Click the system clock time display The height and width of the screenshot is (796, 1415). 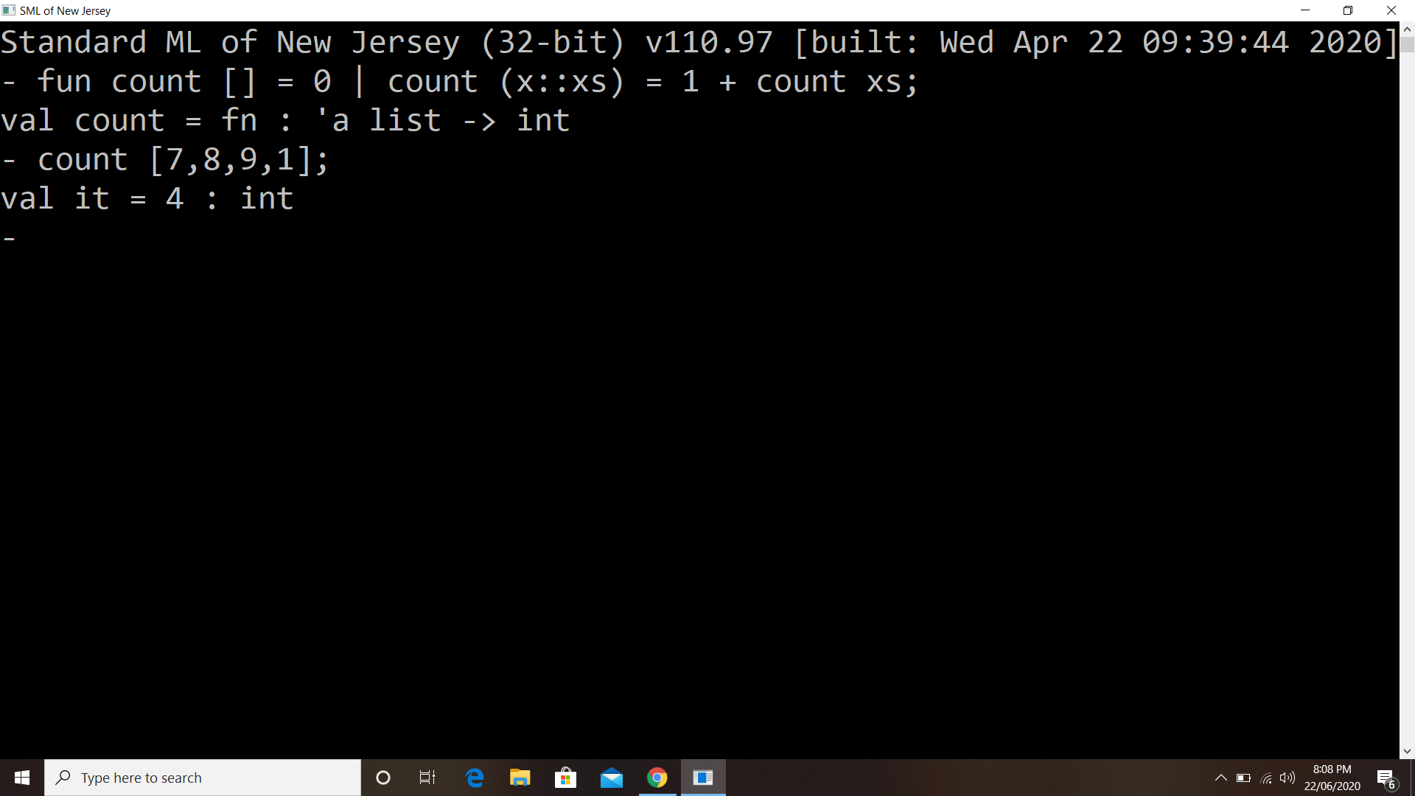tap(1332, 769)
